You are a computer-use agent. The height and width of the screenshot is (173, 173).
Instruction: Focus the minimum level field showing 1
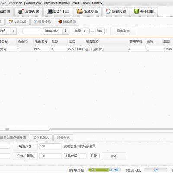click(x=86, y=31)
